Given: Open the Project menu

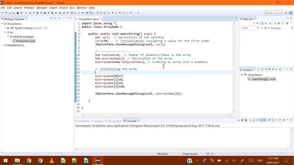Looking at the screenshot, I should (63, 8).
